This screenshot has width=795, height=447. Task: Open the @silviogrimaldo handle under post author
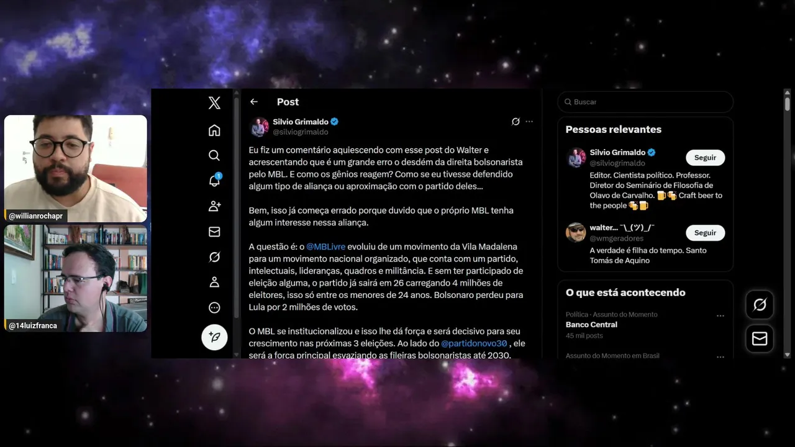tap(301, 132)
